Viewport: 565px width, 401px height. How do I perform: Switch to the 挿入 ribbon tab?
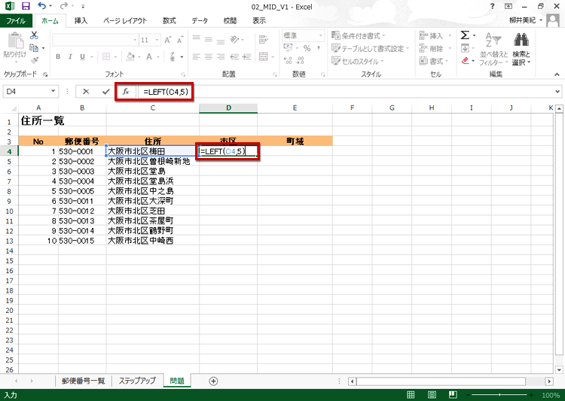coord(81,20)
